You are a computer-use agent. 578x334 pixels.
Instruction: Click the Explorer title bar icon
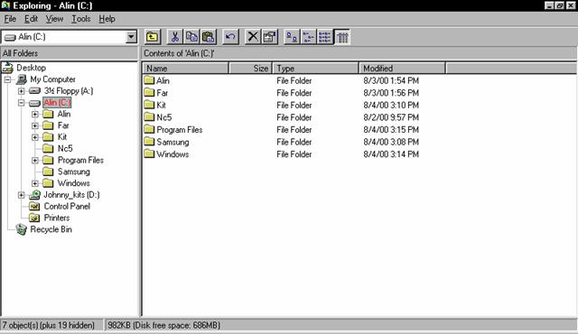6,5
